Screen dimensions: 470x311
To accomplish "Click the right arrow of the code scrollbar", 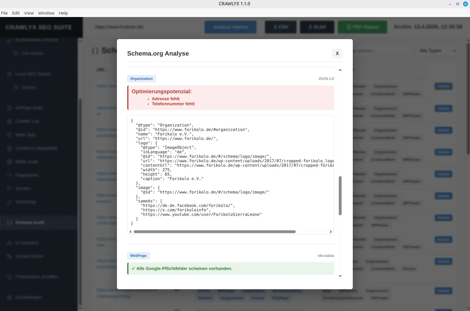I will (331, 232).
